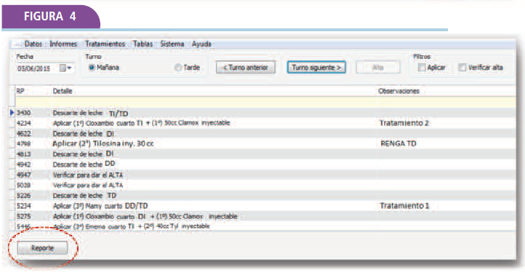Click the Observaciones column header
Image resolution: width=525 pixels, height=272 pixels.
(x=398, y=91)
